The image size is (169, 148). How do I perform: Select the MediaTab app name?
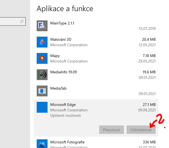(58, 89)
